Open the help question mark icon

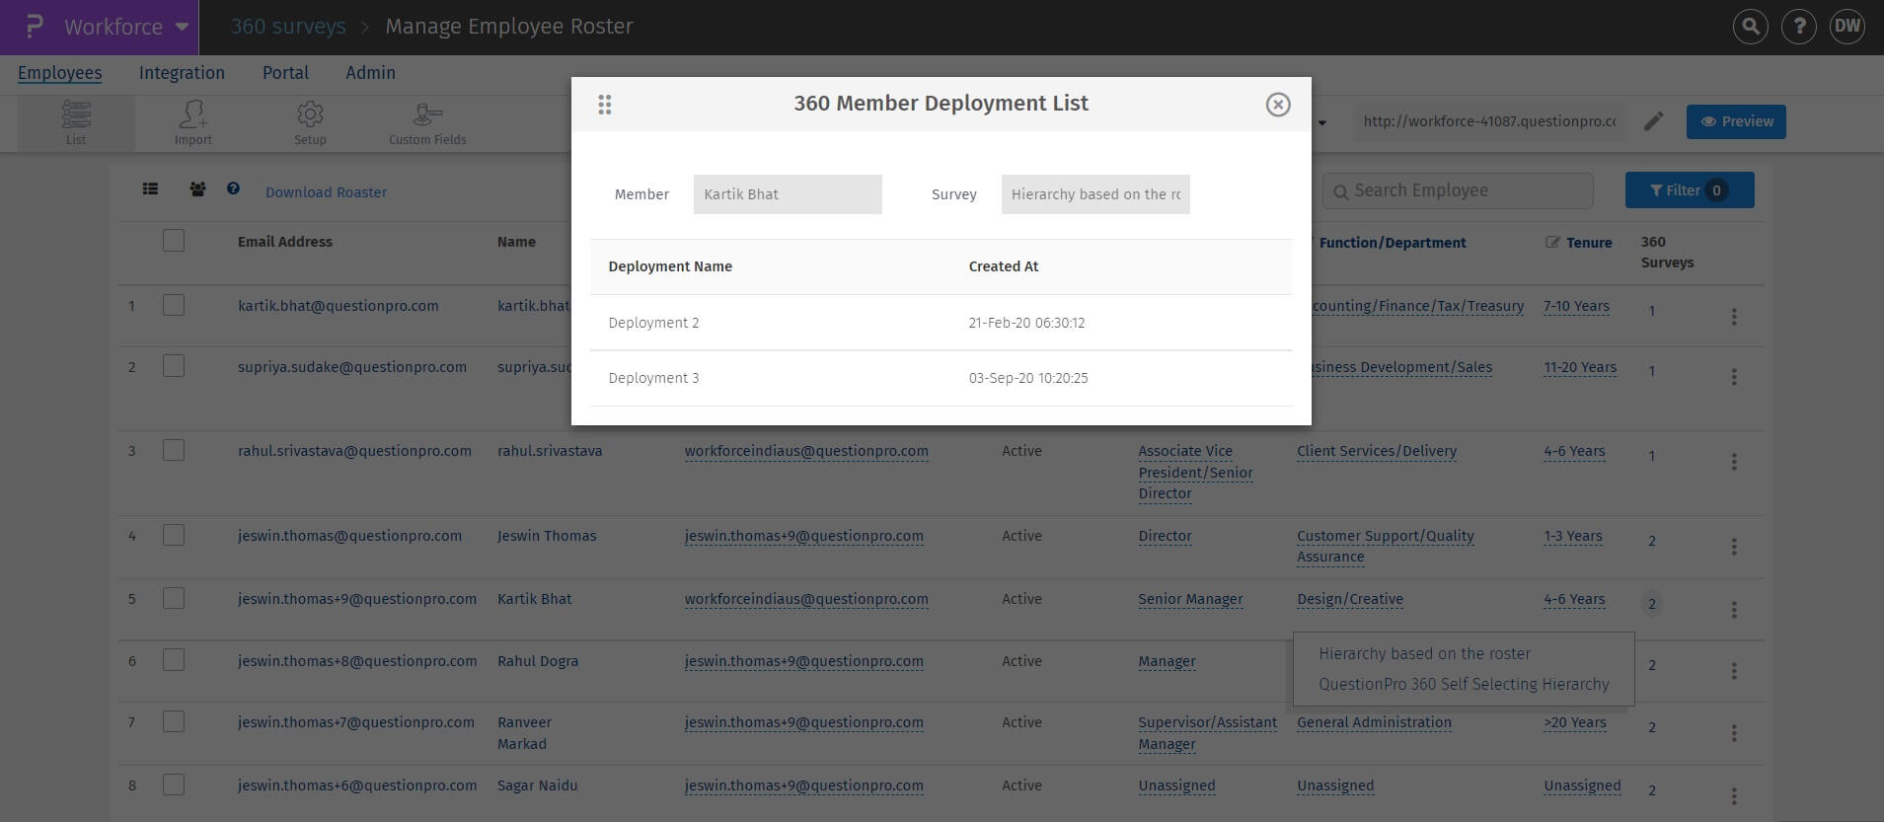pos(1799,27)
